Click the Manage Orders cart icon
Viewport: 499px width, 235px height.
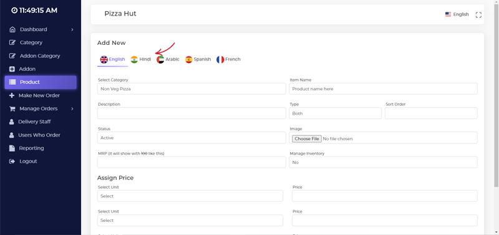tap(12, 108)
